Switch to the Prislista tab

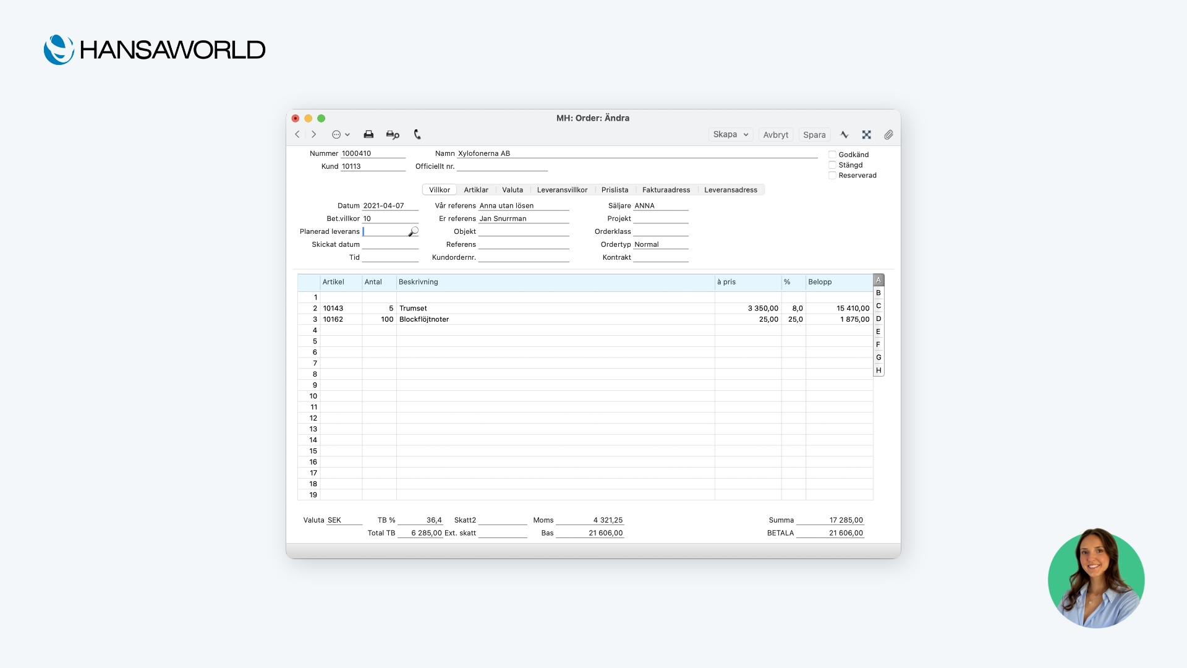[615, 190]
